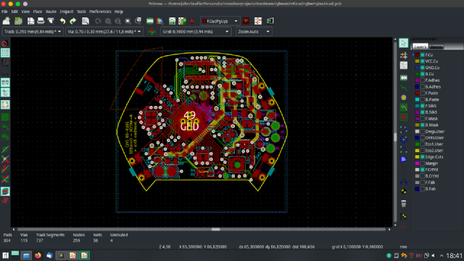Screen dimensions: 464x261
Task: Toggle F.CrtYd layer visibility checkbox
Action: pos(423,170)
